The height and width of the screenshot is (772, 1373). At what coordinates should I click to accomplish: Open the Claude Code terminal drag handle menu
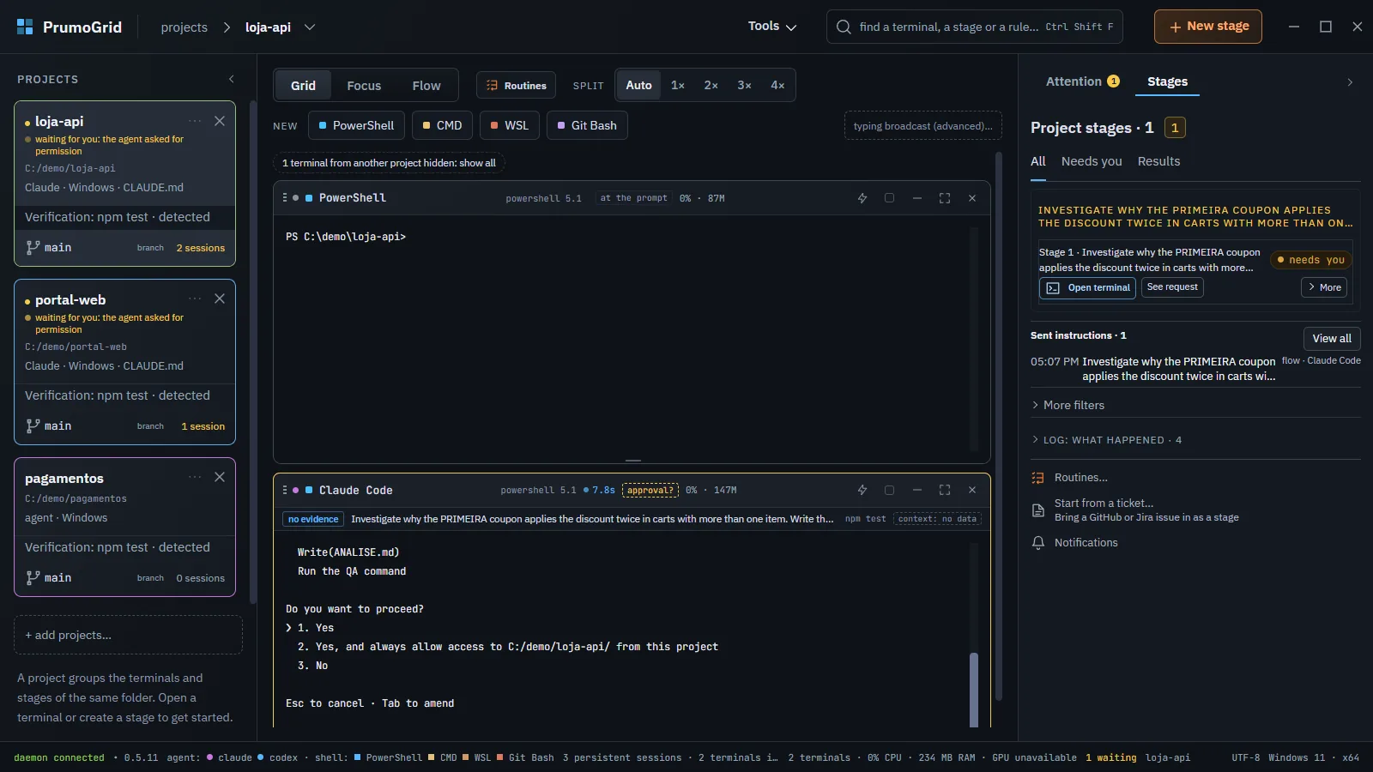coord(285,490)
